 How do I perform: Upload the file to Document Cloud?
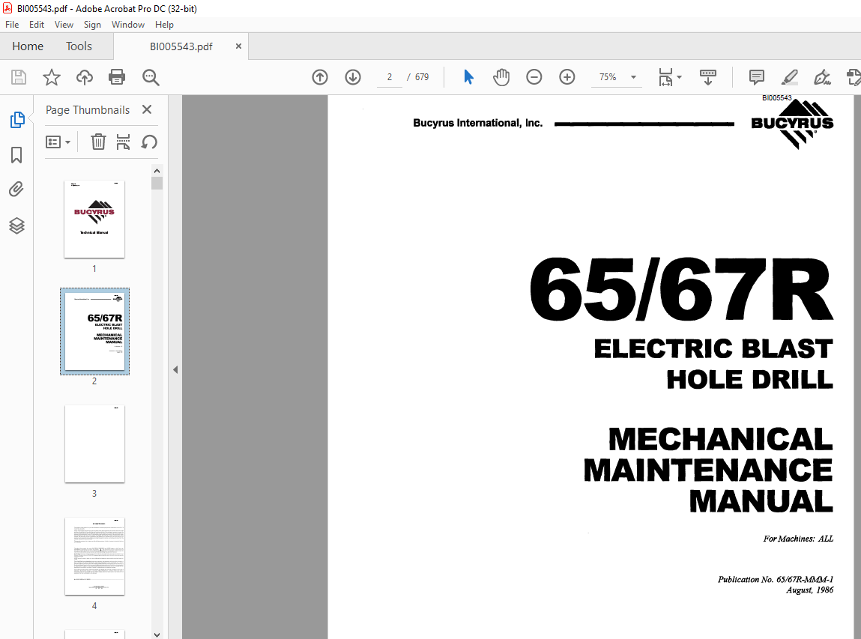(x=84, y=77)
